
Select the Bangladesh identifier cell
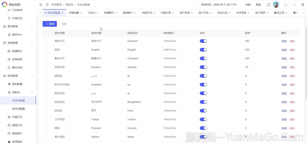coord(134,102)
